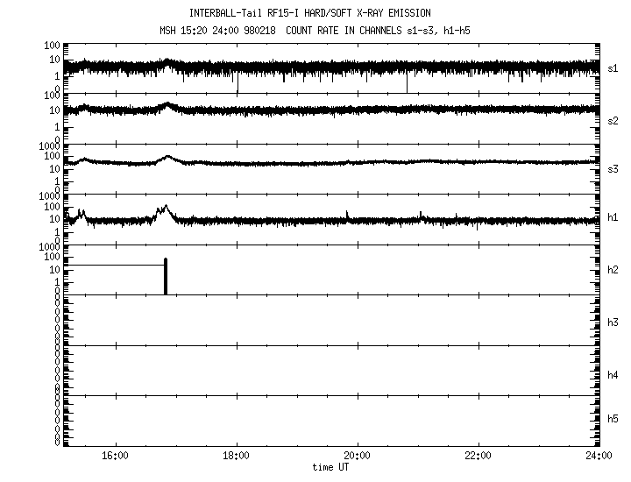Click the 18:00 time axis label
Screen dimensions: 631x482
[x=237, y=455]
